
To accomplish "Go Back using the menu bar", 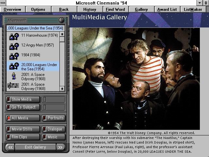I will pyautogui.click(x=64, y=9).
